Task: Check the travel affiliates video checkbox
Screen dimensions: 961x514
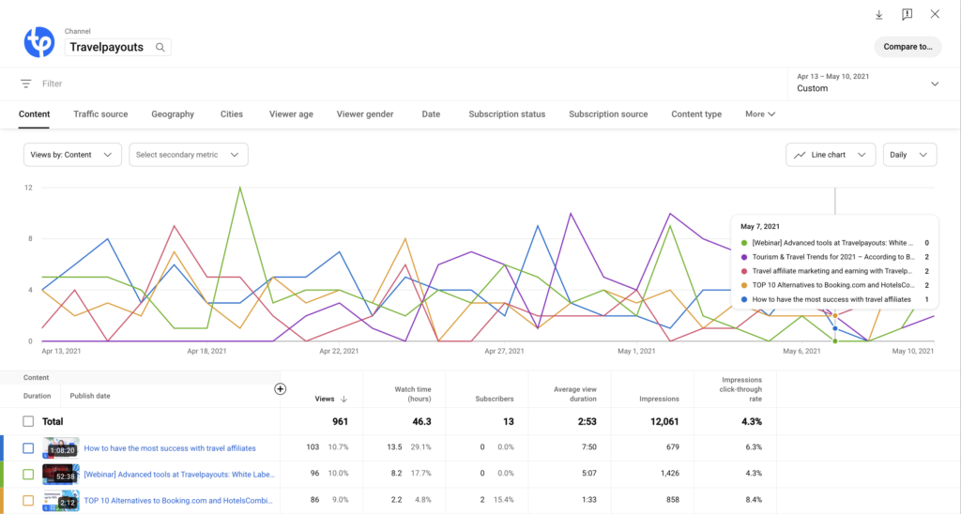Action: [x=29, y=448]
